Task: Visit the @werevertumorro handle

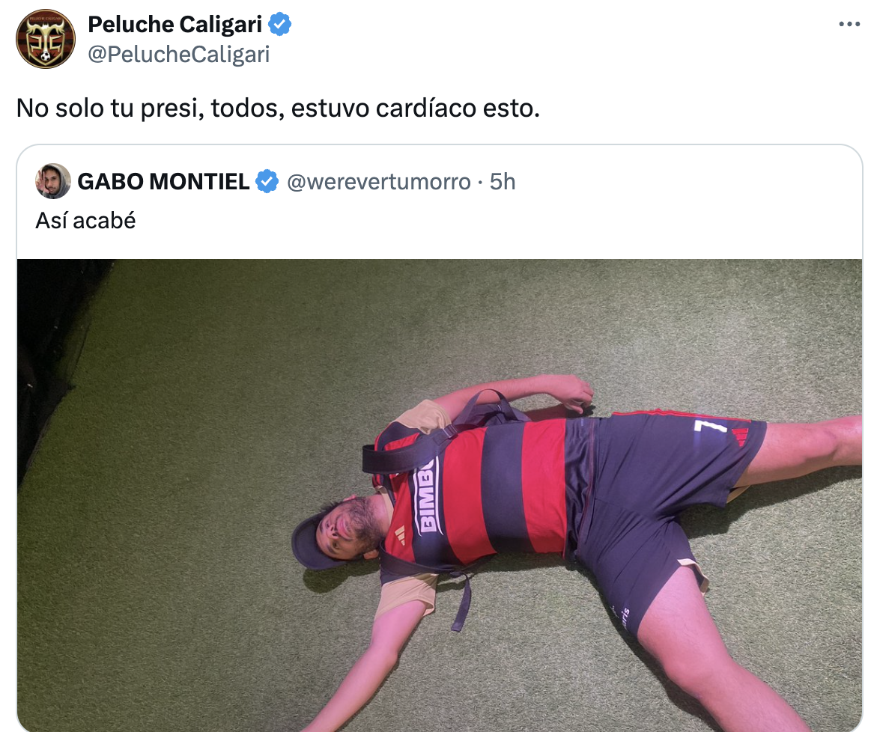Action: pyautogui.click(x=379, y=182)
